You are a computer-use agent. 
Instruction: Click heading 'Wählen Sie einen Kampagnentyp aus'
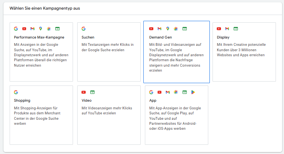pos(45,8)
